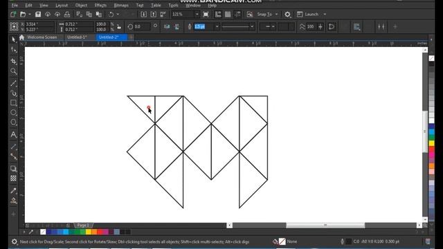This screenshot has width=443, height=249.
Task: Select the Transparency checkerboard tool
Action: pos(13,178)
